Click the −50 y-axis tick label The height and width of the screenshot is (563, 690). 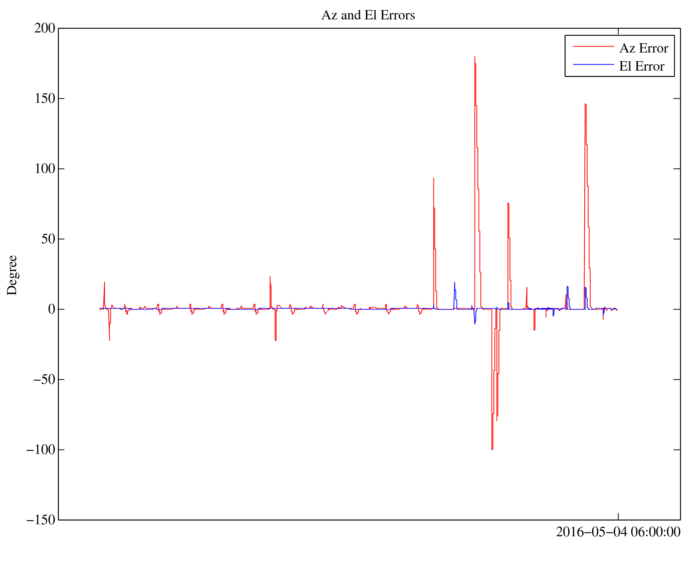(x=44, y=380)
